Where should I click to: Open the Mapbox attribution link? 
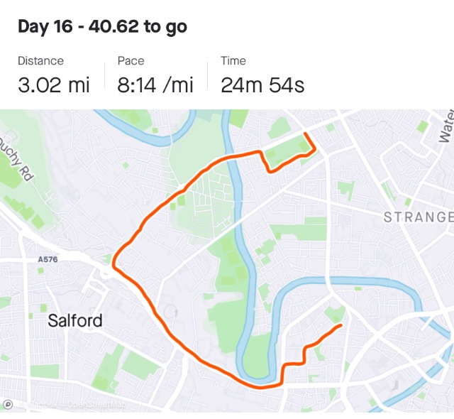click(43, 405)
